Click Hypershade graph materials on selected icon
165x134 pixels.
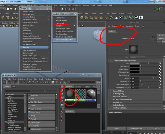click(x=36, y=82)
